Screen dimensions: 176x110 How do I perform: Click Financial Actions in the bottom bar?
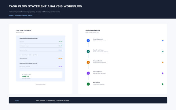click(x=63, y=101)
